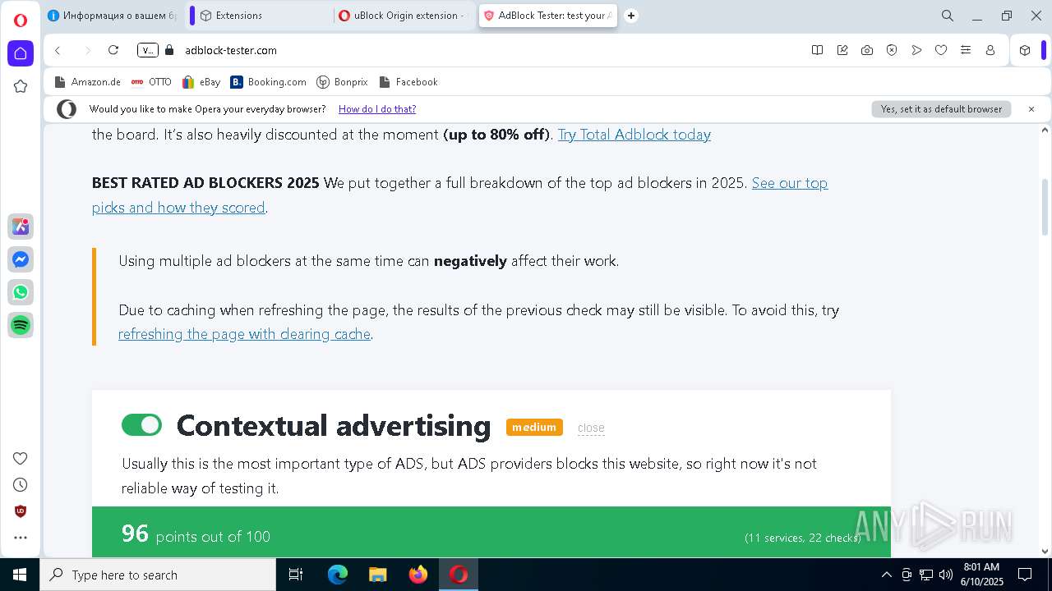Open a new tab with plus button
The height and width of the screenshot is (591, 1052).
(631, 16)
